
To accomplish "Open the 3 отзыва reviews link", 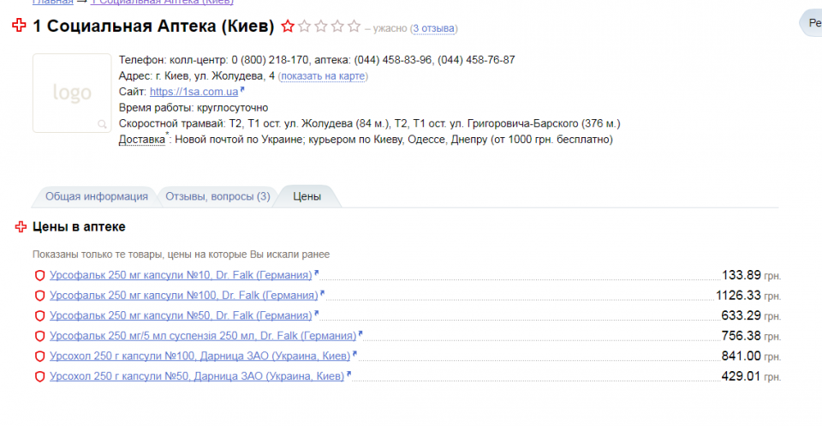I will point(433,29).
